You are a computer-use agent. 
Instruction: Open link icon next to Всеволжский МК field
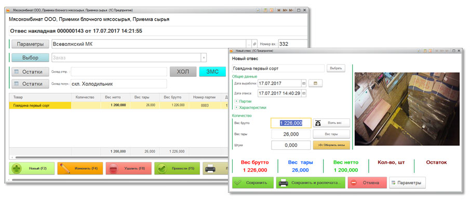pos(254,44)
